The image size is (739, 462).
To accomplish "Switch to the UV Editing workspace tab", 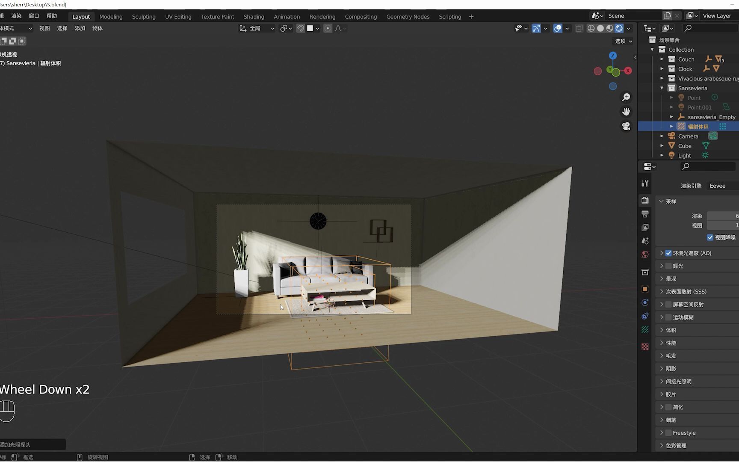I will (x=178, y=17).
